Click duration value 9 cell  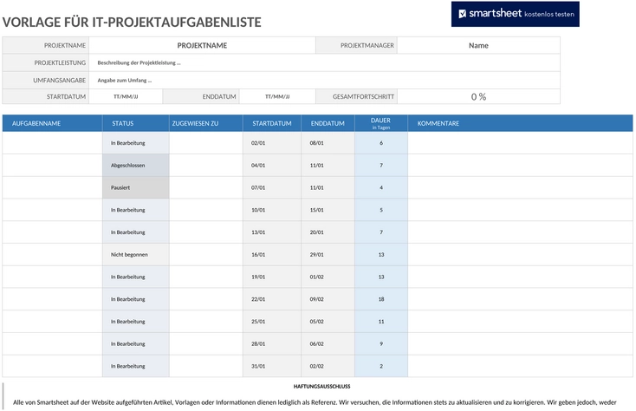381,343
